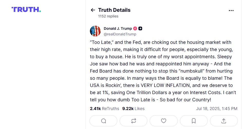This screenshot has width=242, height=129.
Task: Click the TRUTH logo
Action: (26, 9)
